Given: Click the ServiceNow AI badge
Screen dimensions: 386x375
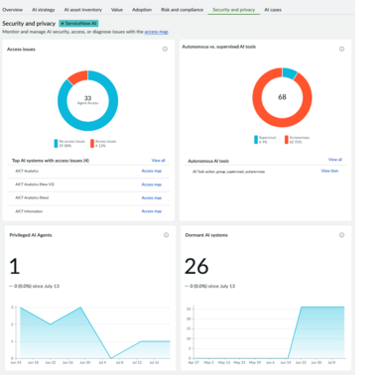Looking at the screenshot, I should click(x=78, y=24).
